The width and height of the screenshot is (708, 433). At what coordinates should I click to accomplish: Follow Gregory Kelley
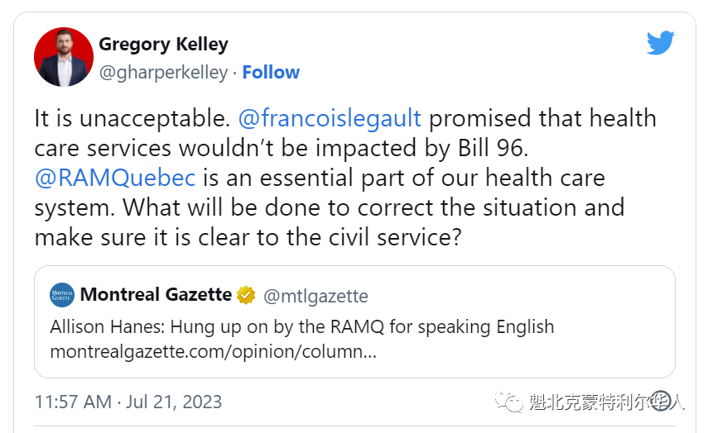click(271, 72)
